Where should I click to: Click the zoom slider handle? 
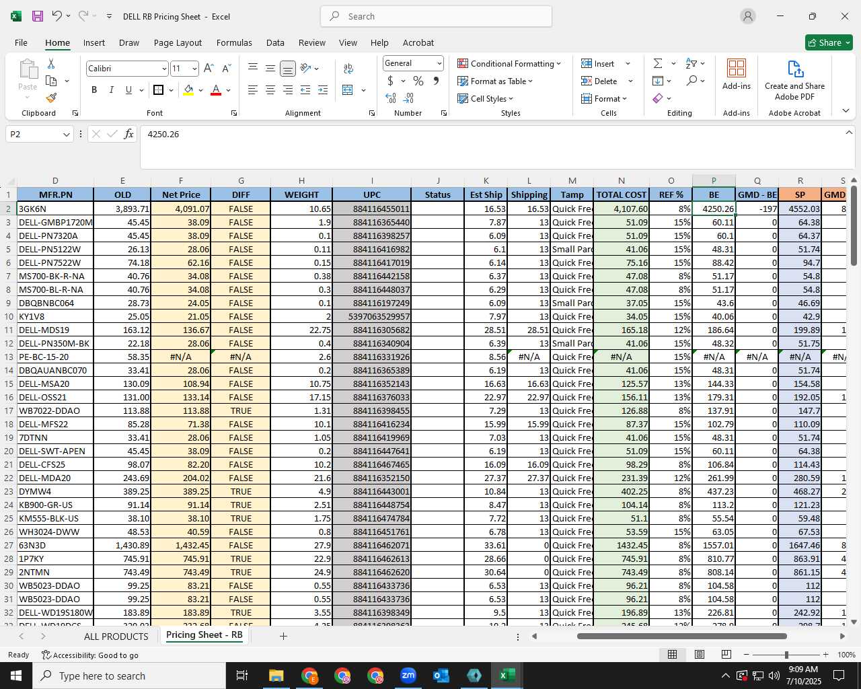[x=786, y=655]
